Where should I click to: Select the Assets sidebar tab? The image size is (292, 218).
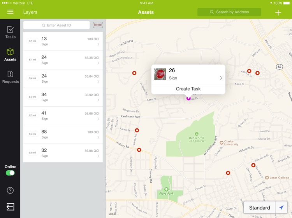[10, 55]
